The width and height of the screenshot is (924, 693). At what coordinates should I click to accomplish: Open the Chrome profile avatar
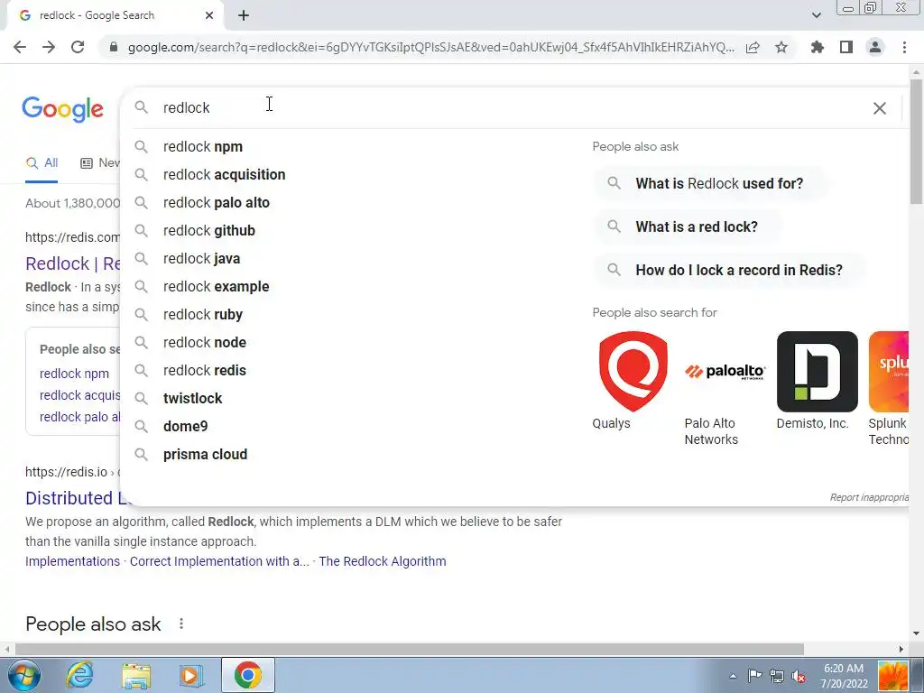(875, 47)
